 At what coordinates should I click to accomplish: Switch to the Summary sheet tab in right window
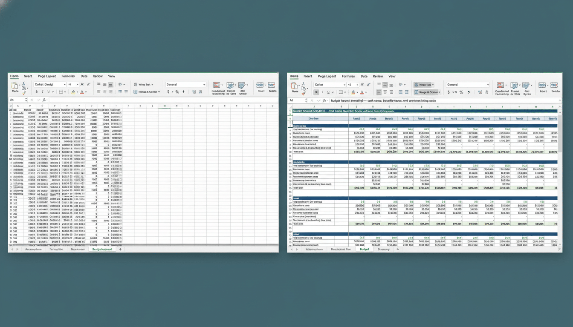(x=383, y=249)
